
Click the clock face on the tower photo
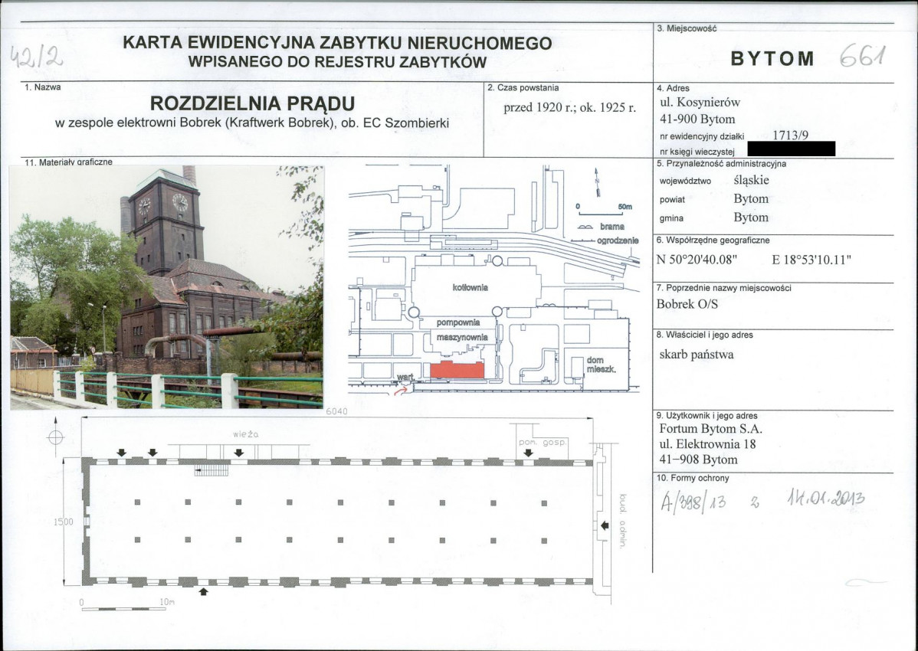tap(179, 202)
